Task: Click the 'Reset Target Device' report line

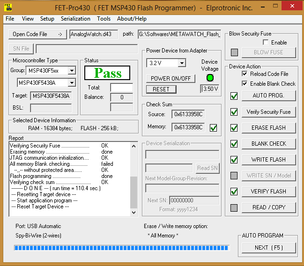Action: pos(40,207)
